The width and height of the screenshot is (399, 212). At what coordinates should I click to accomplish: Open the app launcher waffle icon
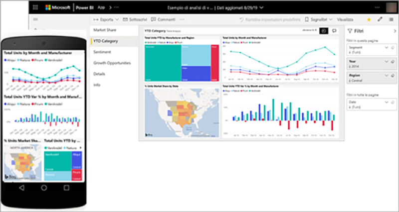(x=36, y=7)
